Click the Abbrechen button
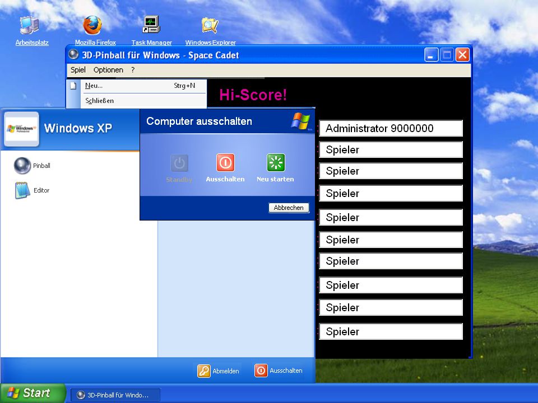The width and height of the screenshot is (538, 403). click(x=289, y=208)
